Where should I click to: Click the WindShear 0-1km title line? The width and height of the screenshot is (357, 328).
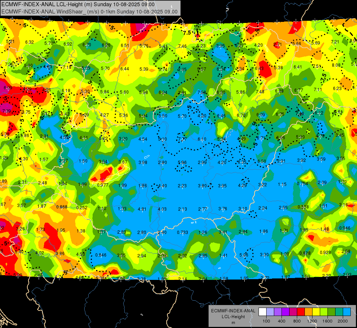pyautogui.click(x=89, y=12)
